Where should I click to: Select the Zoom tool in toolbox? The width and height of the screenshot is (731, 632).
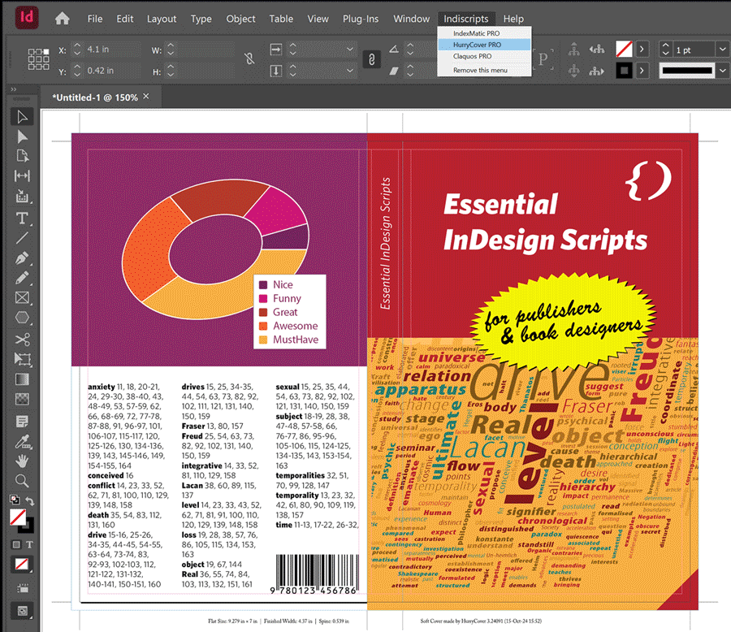pyautogui.click(x=22, y=481)
